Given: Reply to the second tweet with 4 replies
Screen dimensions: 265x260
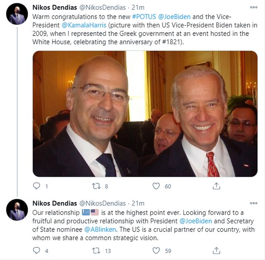Looking at the screenshot, I should [36, 250].
